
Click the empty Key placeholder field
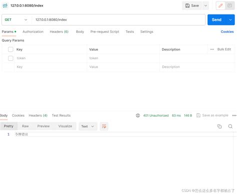(50, 67)
